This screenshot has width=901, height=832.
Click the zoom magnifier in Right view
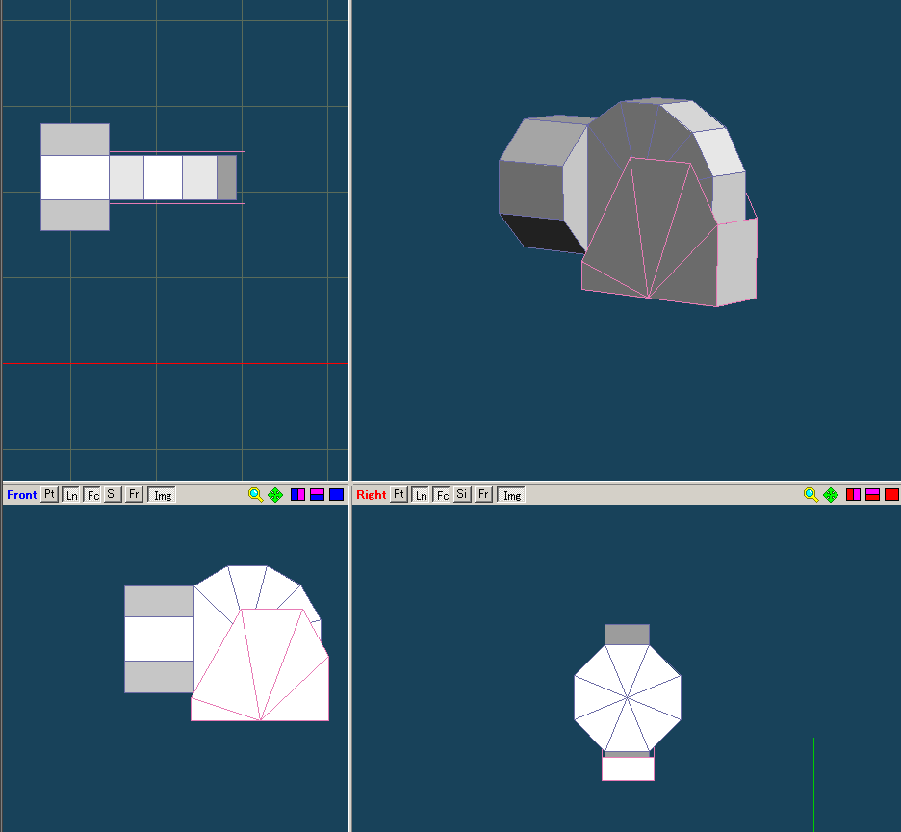click(x=811, y=495)
